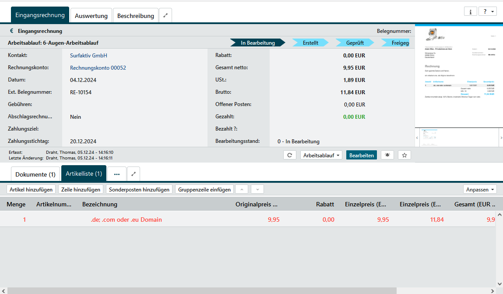Screen dimensions: 503x294
Task: Mark invoice as favorite with star icon
Action: [405, 155]
